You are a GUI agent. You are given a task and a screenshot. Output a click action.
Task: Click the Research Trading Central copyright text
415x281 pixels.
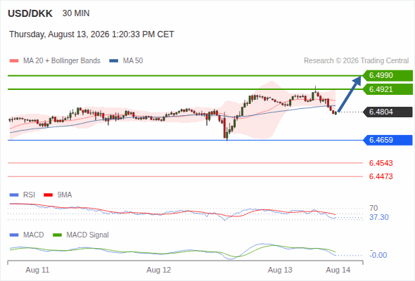click(x=356, y=61)
